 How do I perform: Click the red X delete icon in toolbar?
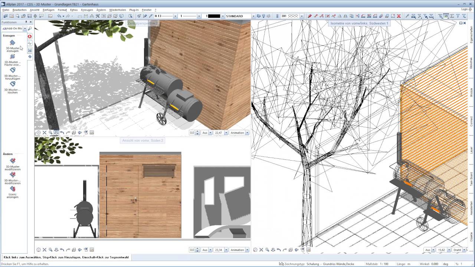click(399, 16)
